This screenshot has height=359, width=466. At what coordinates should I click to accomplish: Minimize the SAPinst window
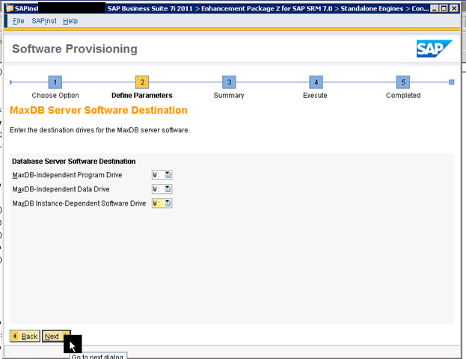click(434, 8)
